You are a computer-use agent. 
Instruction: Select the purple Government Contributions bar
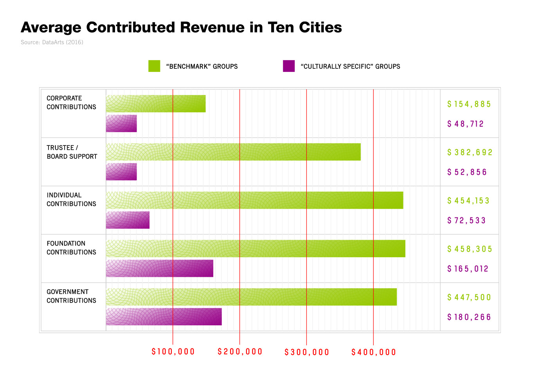point(164,317)
